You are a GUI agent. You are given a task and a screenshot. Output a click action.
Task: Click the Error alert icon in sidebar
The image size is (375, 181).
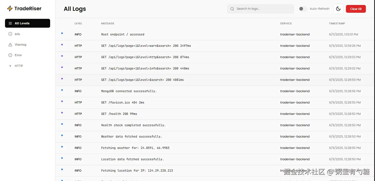pyautogui.click(x=10, y=55)
